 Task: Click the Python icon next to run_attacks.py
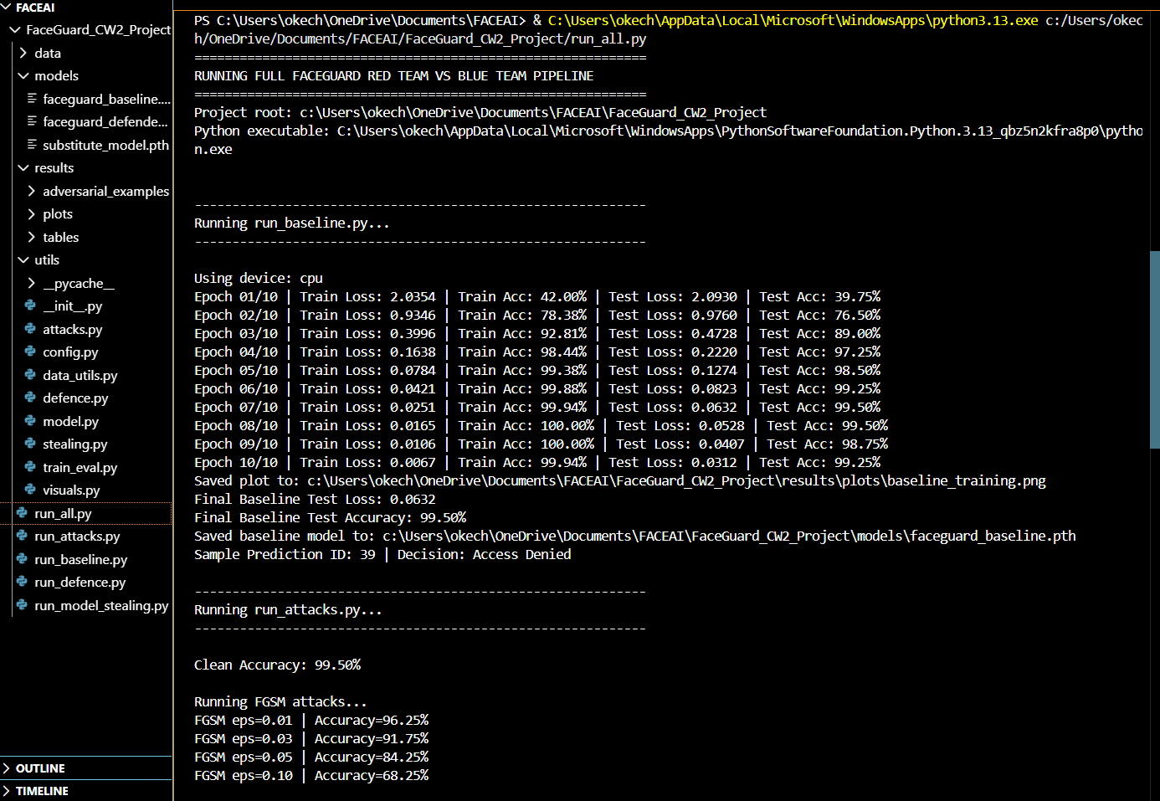tap(23, 537)
